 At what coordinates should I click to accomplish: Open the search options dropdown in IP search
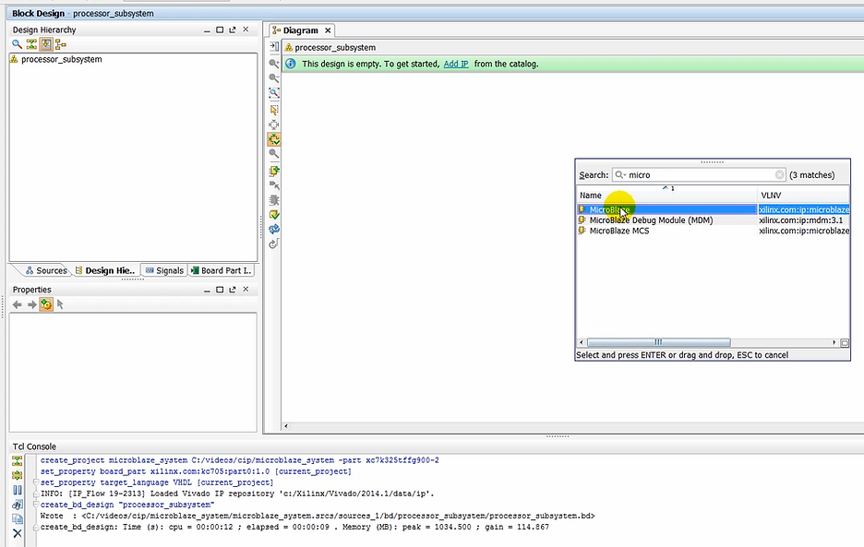click(x=622, y=175)
